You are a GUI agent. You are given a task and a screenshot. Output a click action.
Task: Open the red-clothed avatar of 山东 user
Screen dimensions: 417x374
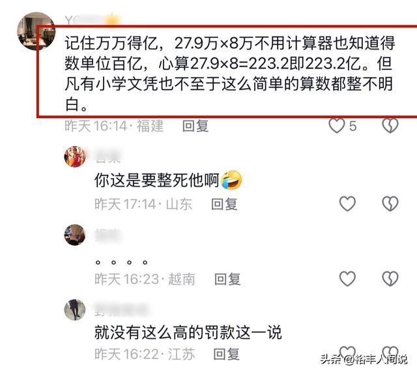click(x=75, y=157)
